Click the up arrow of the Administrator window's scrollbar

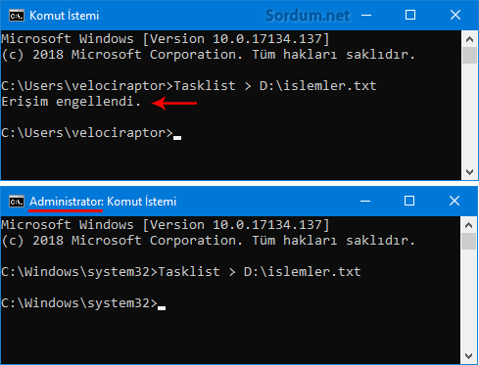point(468,225)
